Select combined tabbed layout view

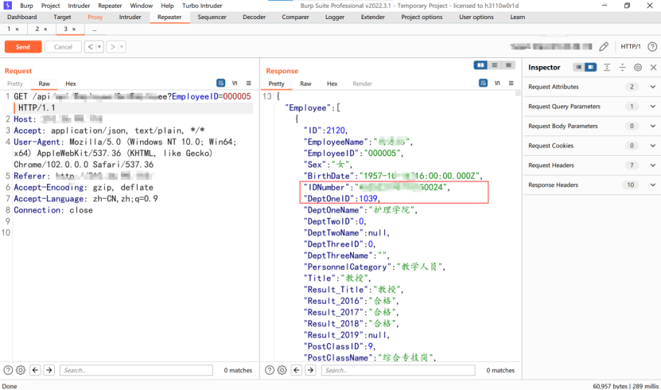(x=508, y=65)
